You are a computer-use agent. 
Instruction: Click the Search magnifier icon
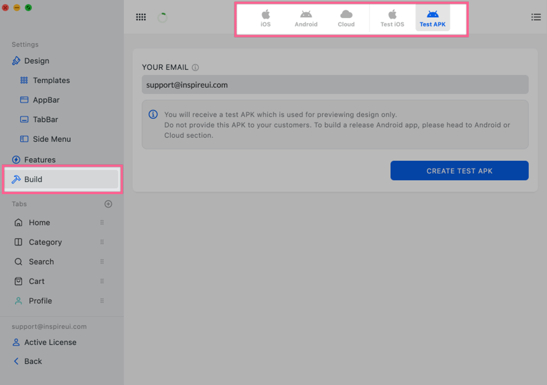pyautogui.click(x=18, y=261)
